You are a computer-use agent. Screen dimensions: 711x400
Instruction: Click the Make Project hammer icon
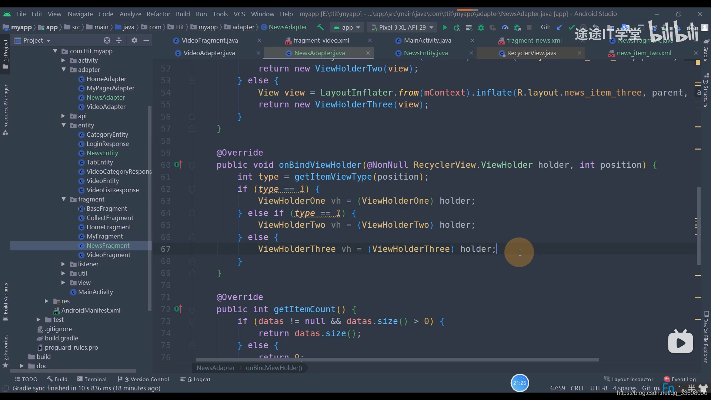320,27
